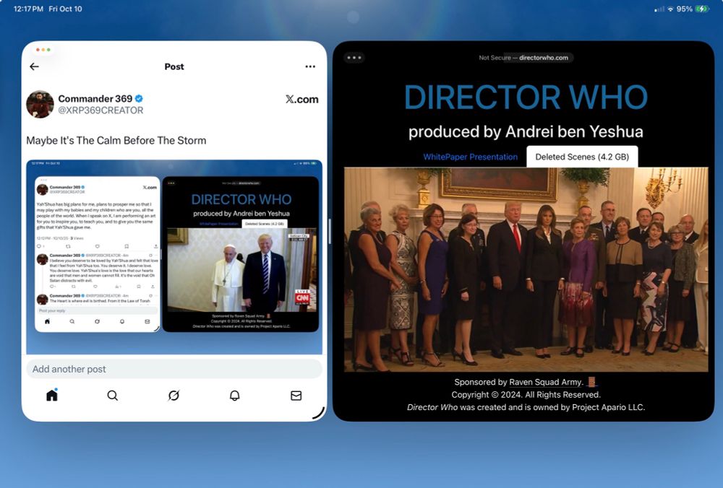The width and height of the screenshot is (723, 488).
Task: Click the blue verified badge
Action: pos(139,98)
